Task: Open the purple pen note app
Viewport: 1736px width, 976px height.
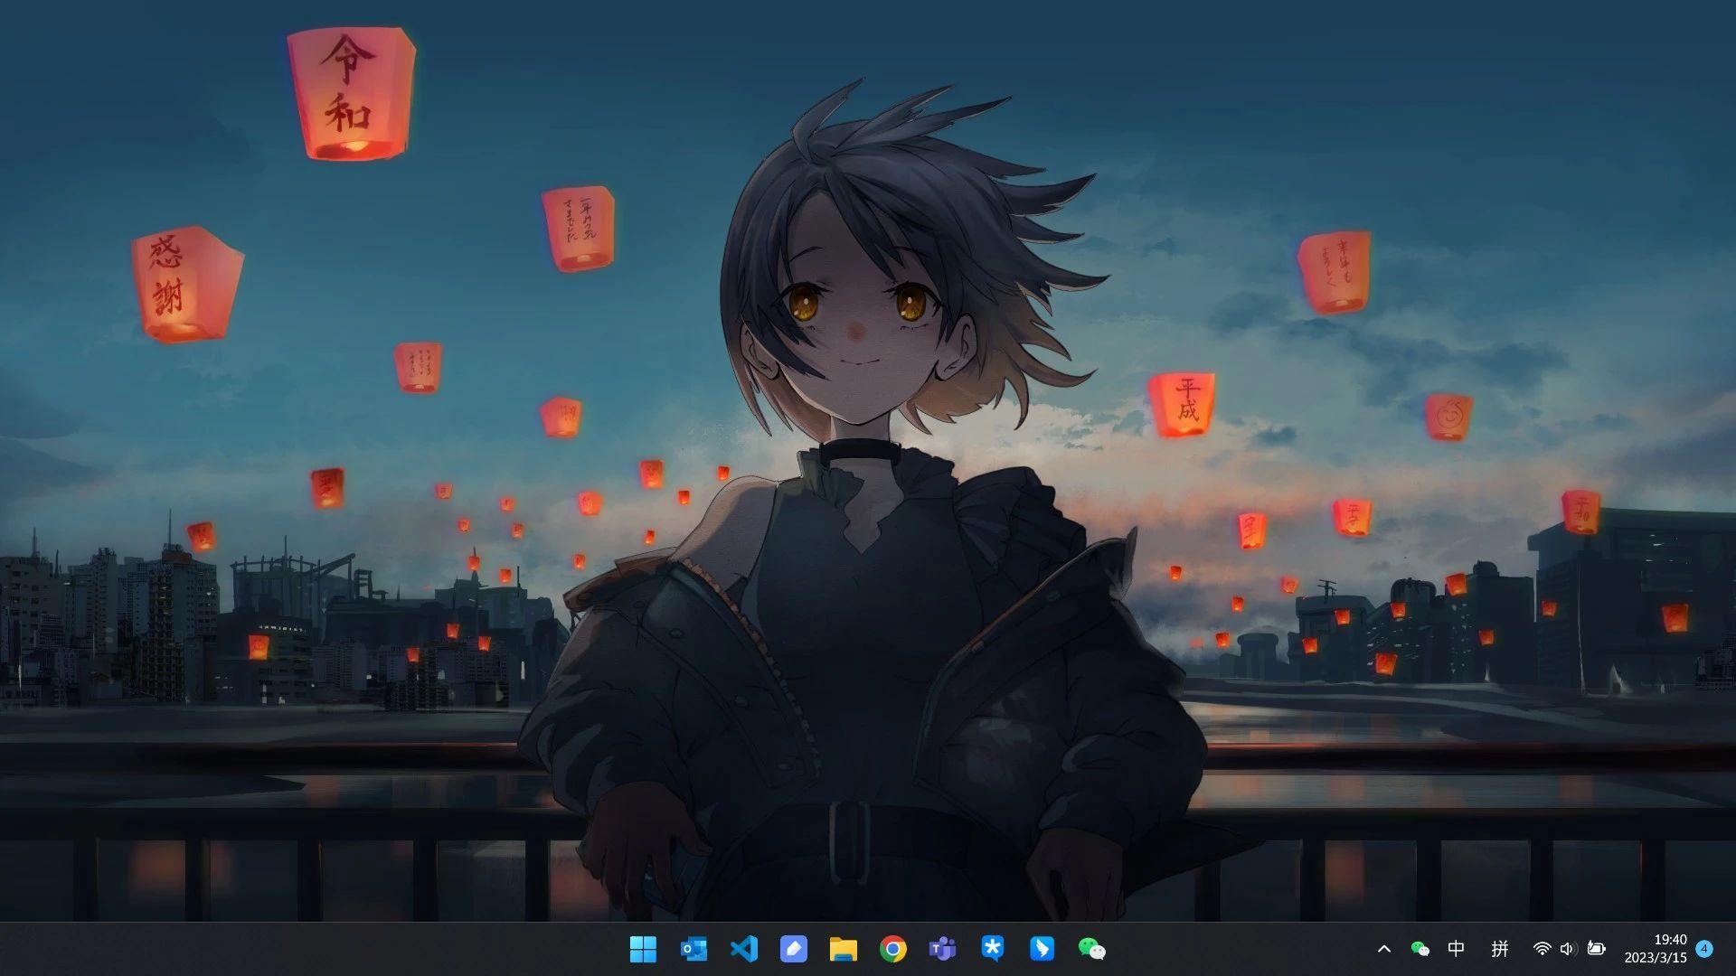Action: point(793,949)
